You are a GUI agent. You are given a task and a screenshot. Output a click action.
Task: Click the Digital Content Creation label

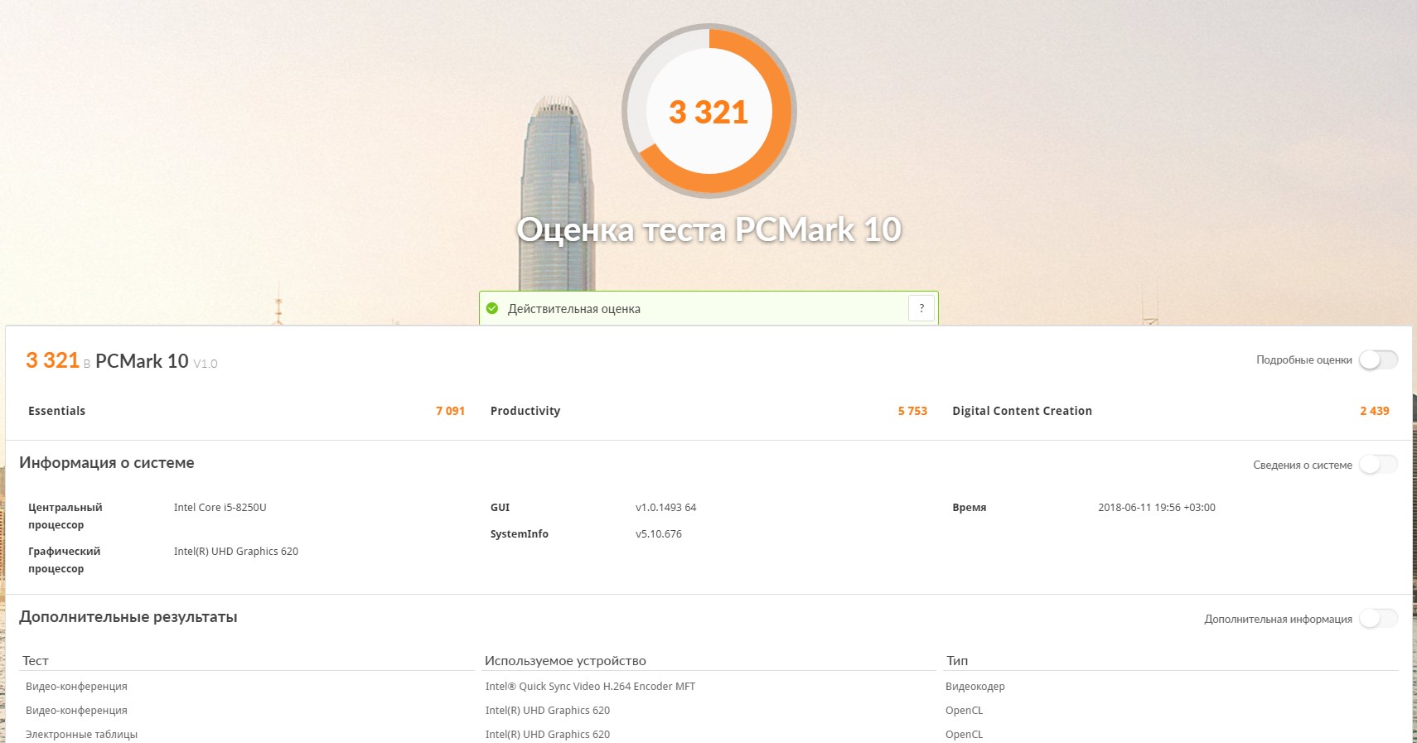pos(1022,411)
